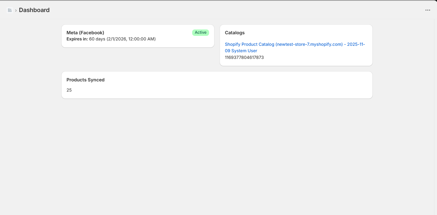
Task: Click the breadcrumb chevron before Dashboard
Action: (x=16, y=10)
